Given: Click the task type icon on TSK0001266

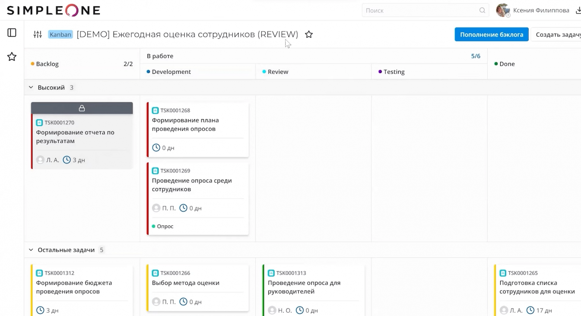Looking at the screenshot, I should [155, 273].
